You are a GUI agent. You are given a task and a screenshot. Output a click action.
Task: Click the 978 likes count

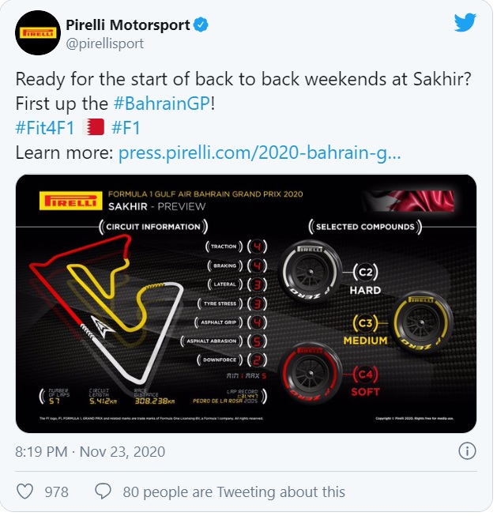coord(57,492)
